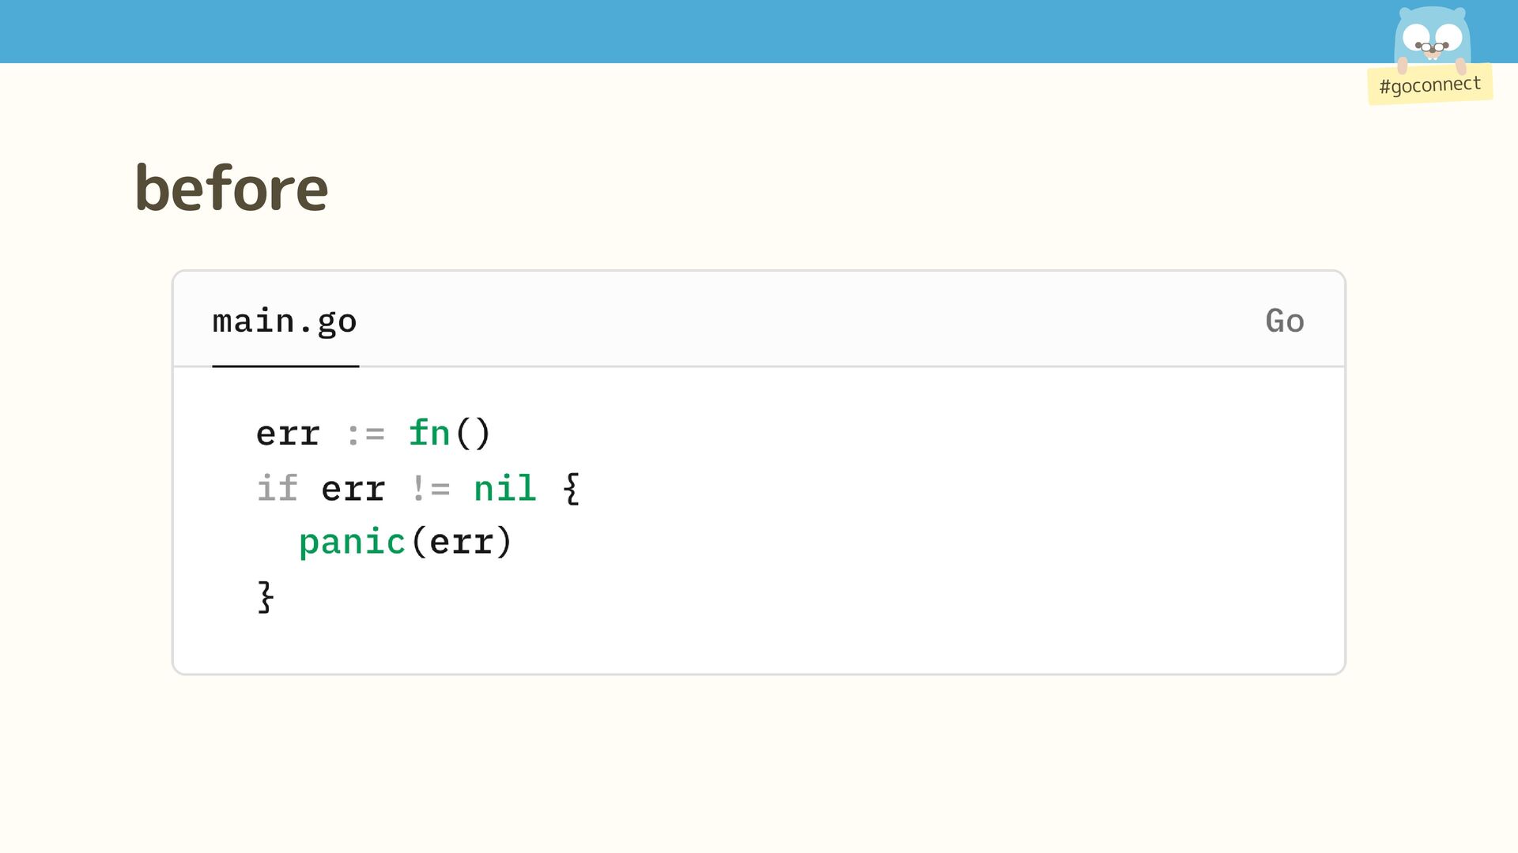This screenshot has height=853, width=1518.
Task: Click the != comparison operator
Action: (430, 489)
